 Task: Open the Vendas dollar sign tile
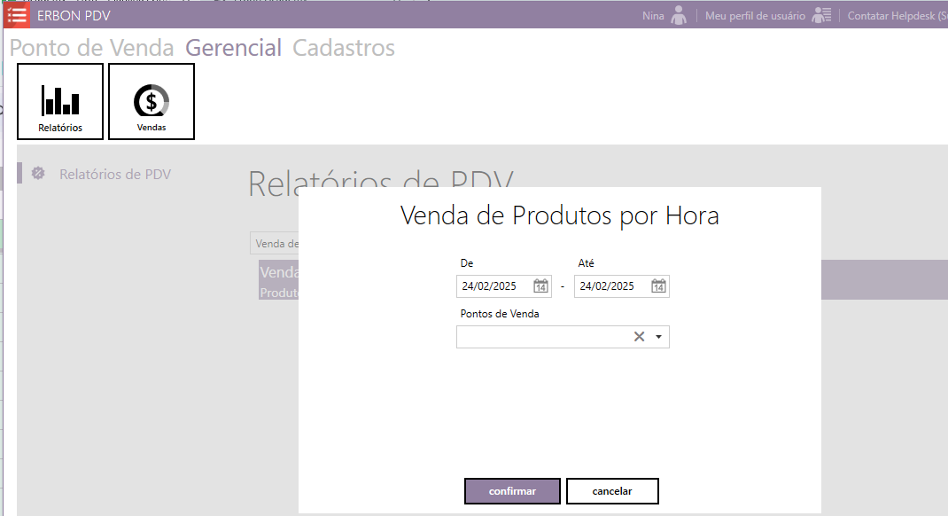click(x=152, y=101)
